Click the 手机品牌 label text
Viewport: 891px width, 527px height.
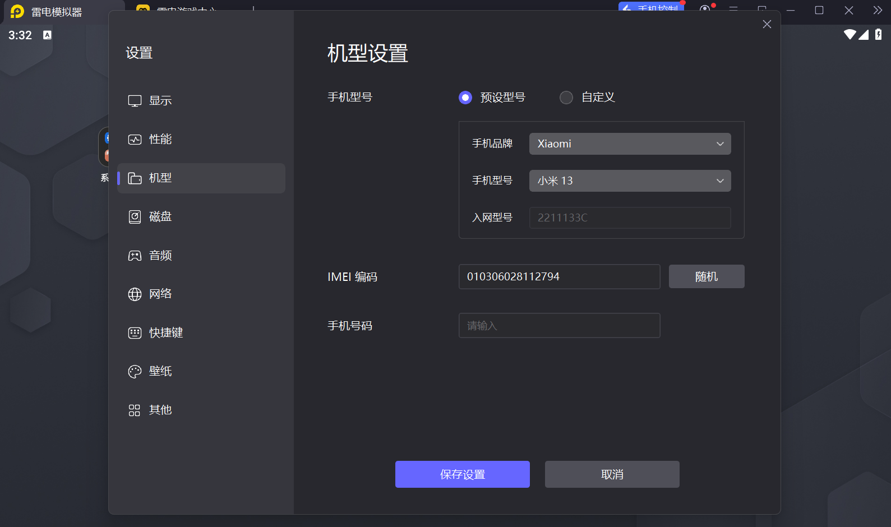pos(492,144)
